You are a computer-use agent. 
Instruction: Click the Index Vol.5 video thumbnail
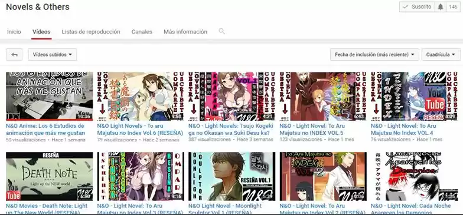(x=323, y=97)
